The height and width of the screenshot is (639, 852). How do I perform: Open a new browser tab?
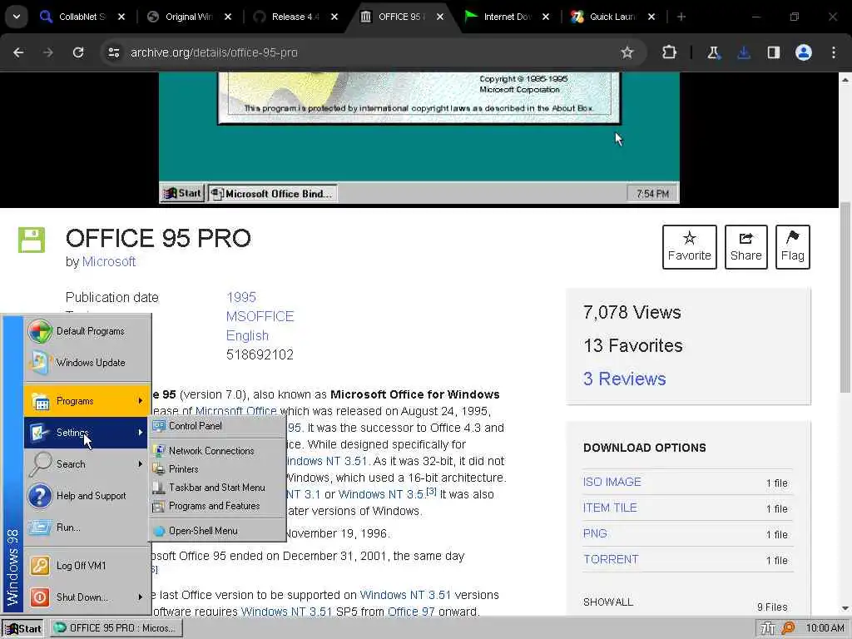coord(681,17)
